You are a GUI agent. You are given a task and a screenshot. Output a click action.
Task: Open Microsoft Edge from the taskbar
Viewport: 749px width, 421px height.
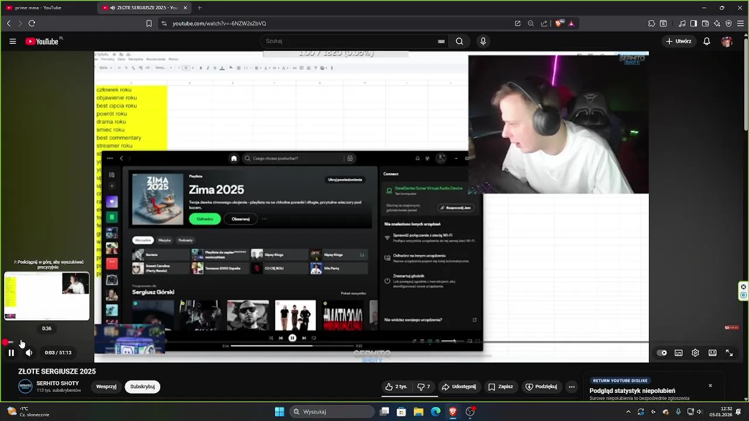[x=436, y=412]
